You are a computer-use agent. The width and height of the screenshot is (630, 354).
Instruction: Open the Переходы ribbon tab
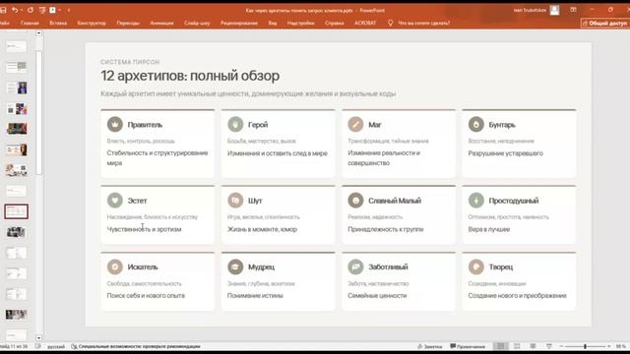pos(128,23)
